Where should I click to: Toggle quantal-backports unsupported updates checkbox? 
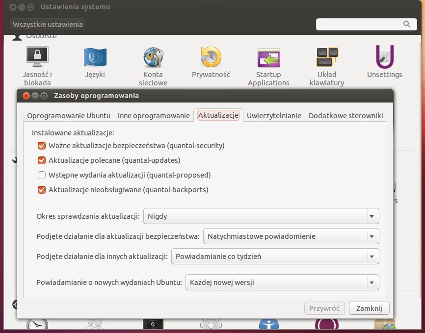click(x=42, y=189)
